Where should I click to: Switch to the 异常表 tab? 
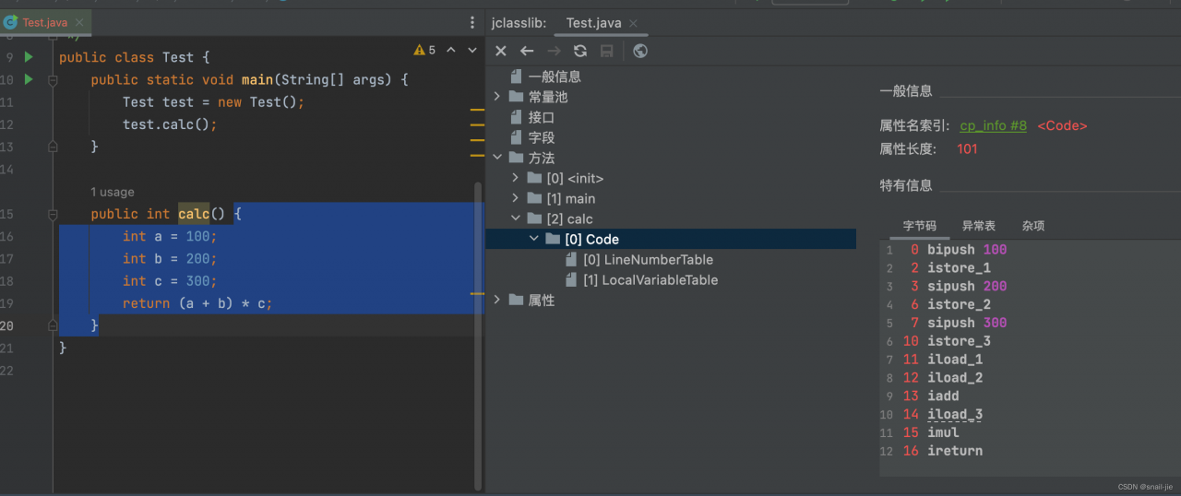[979, 226]
